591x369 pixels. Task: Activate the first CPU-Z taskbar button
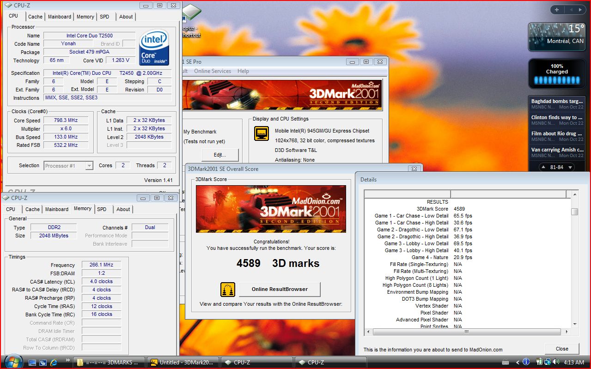[257, 363]
